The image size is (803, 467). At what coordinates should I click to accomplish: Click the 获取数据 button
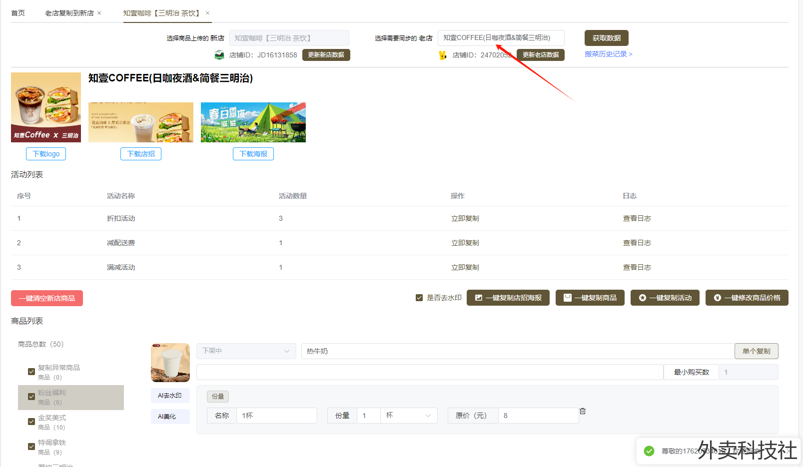pos(607,38)
